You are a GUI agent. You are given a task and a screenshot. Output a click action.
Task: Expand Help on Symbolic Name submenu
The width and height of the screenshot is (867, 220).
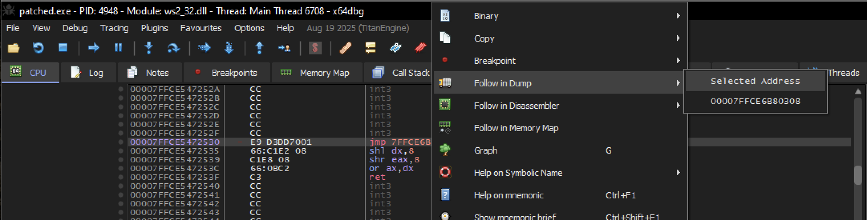pyautogui.click(x=560, y=173)
